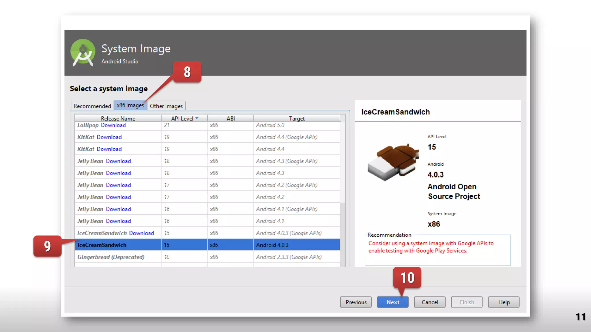Click the Release Name column header

click(118, 118)
